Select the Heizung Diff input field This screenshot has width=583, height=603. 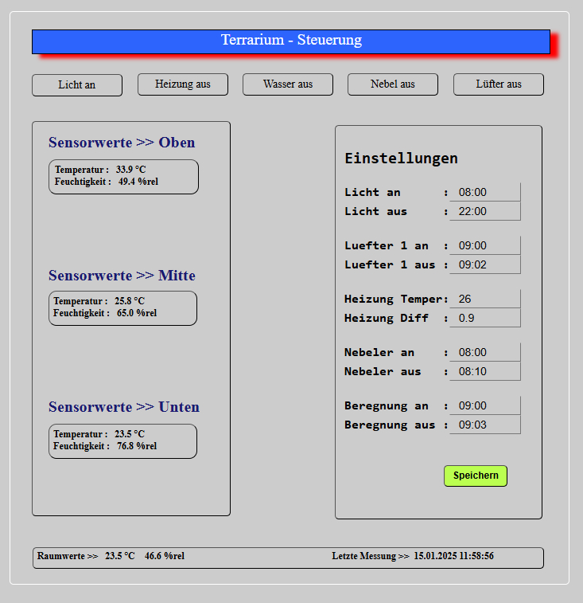point(484,318)
